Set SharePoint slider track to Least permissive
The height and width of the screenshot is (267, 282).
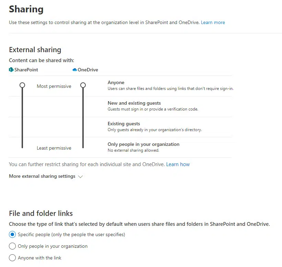pyautogui.click(x=22, y=147)
